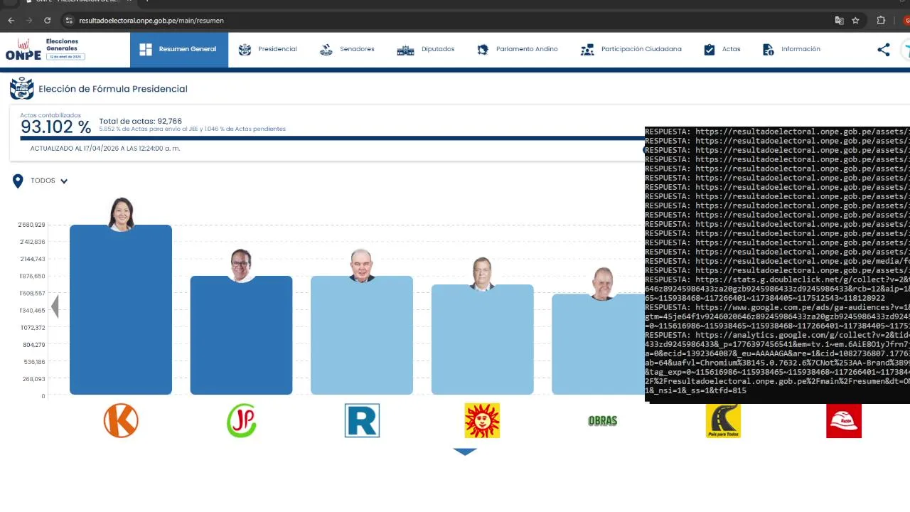Click the Presidencial coat-of-arms icon
Image resolution: width=910 pixels, height=512 pixels.
point(245,50)
